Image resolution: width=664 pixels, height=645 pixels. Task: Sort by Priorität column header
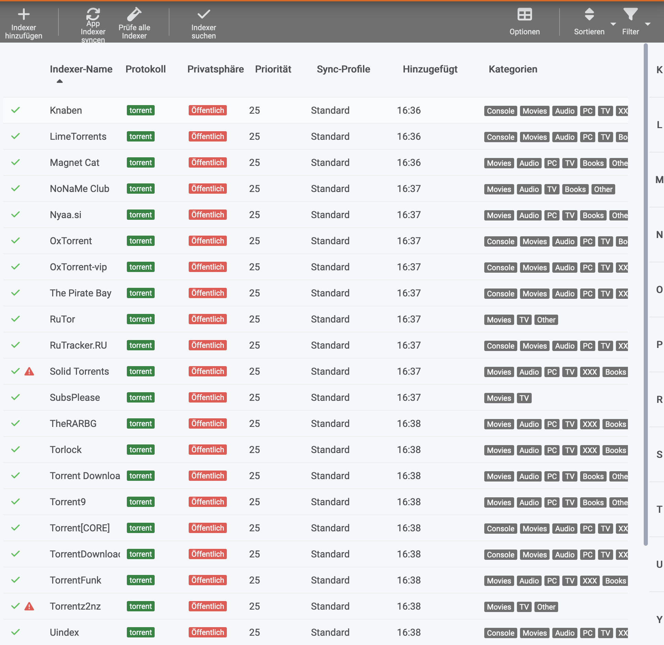coord(273,69)
